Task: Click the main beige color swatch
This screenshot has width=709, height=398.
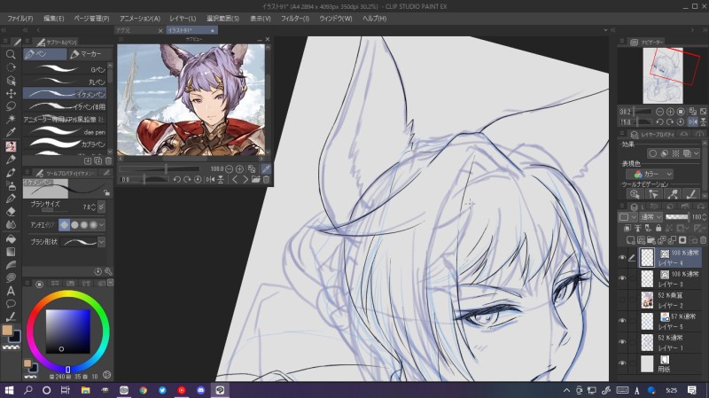Action: pyautogui.click(x=7, y=330)
